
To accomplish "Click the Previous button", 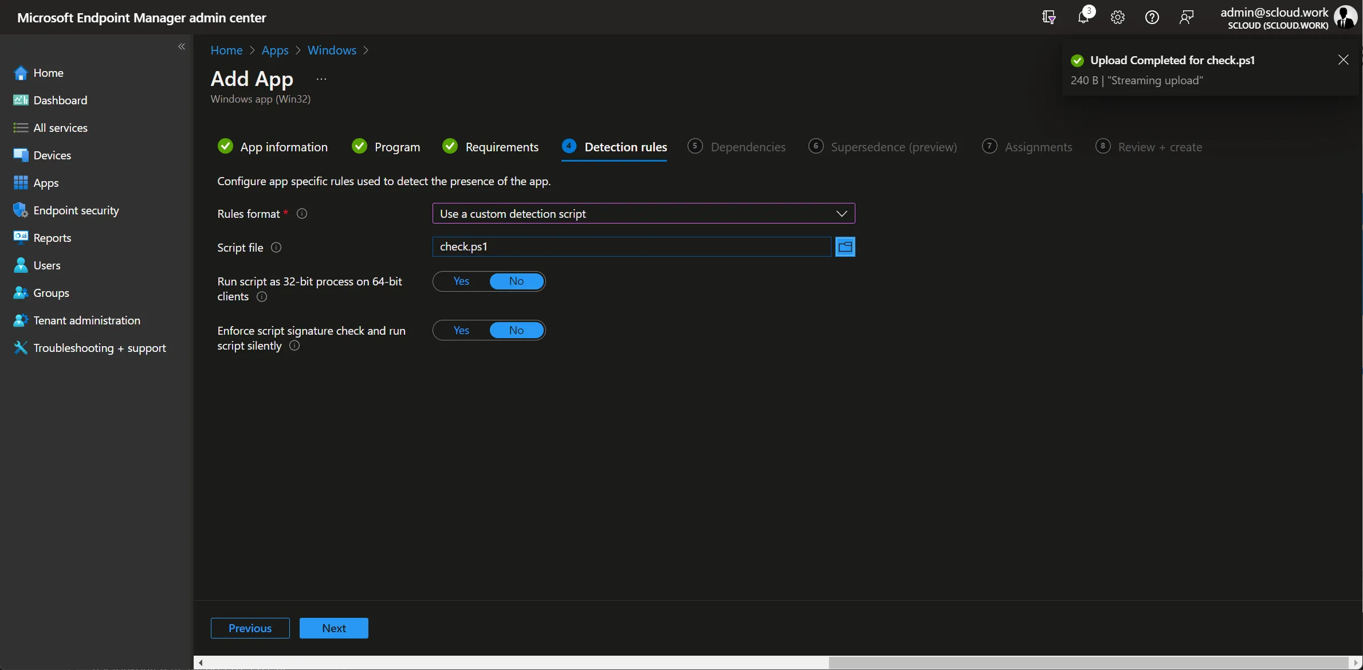I will click(x=250, y=628).
